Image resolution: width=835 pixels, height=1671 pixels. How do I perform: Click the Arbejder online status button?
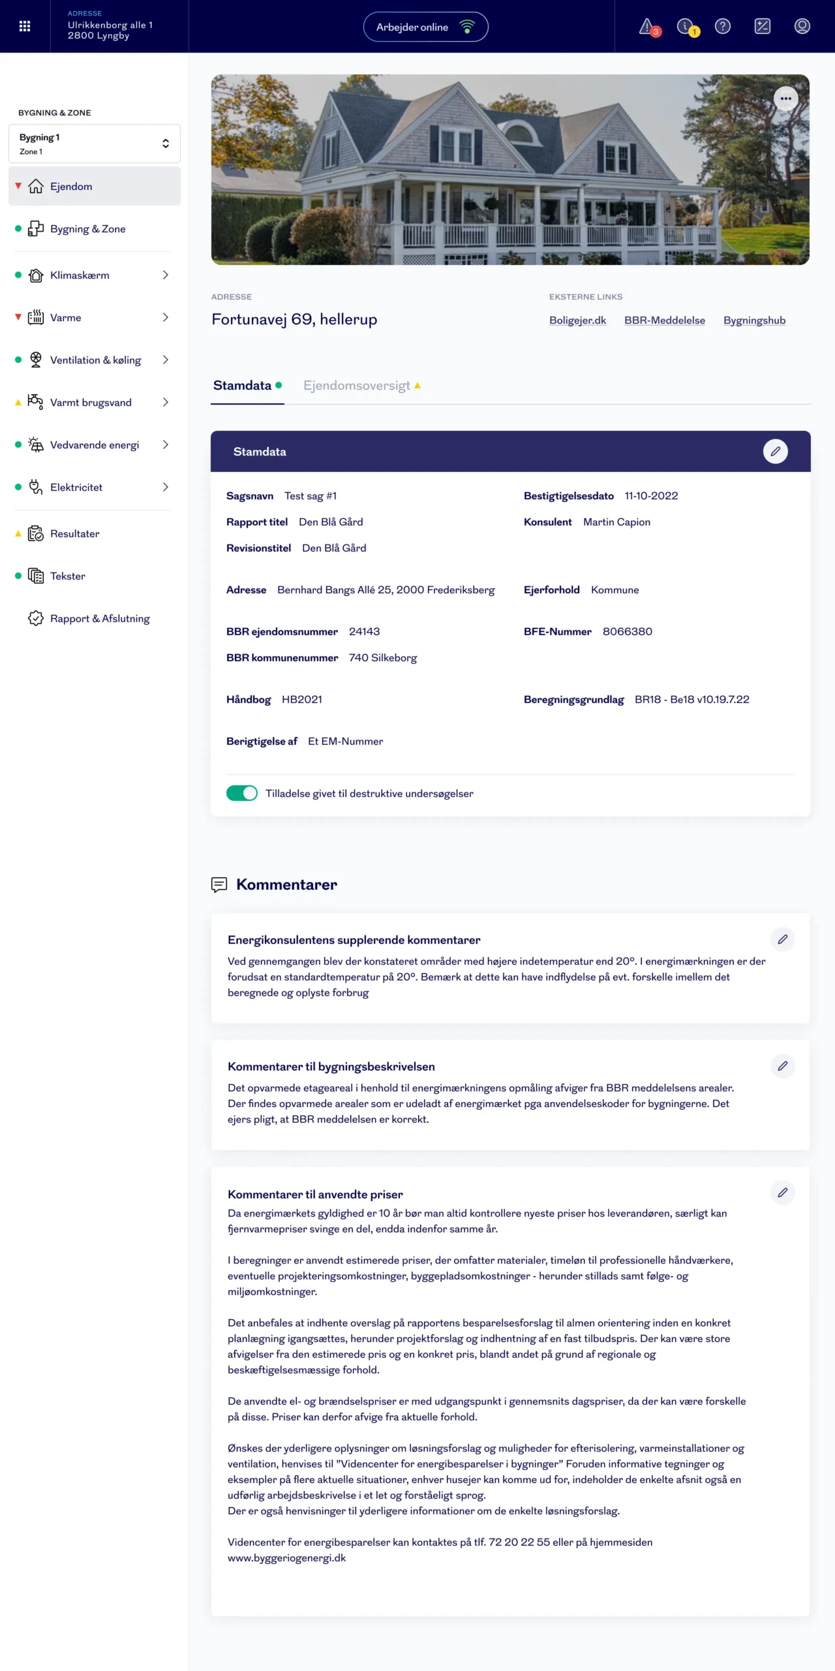point(425,27)
